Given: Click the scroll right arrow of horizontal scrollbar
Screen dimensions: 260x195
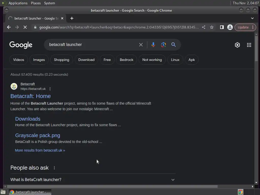Looking at the screenshot, I should tap(252, 187).
